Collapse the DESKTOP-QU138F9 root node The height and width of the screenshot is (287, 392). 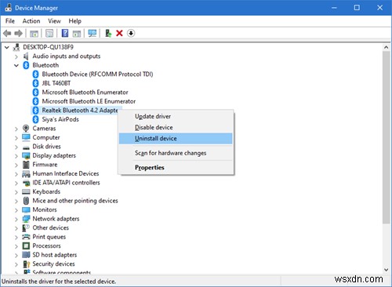click(x=7, y=47)
